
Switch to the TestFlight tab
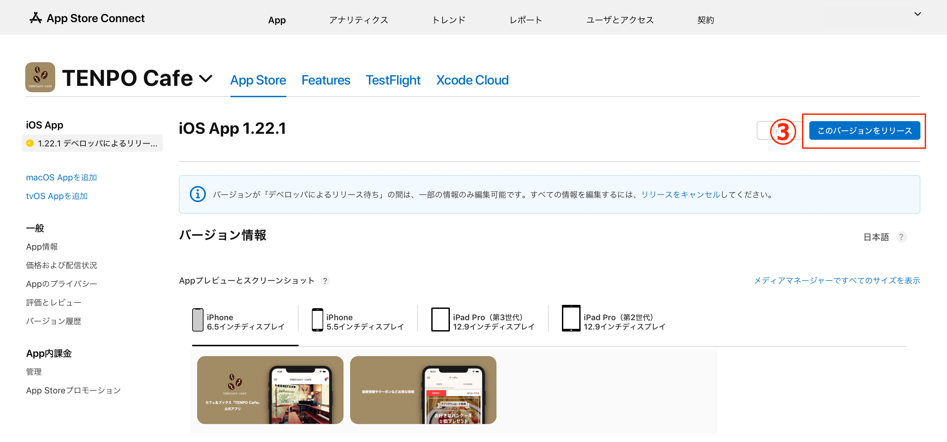point(393,80)
